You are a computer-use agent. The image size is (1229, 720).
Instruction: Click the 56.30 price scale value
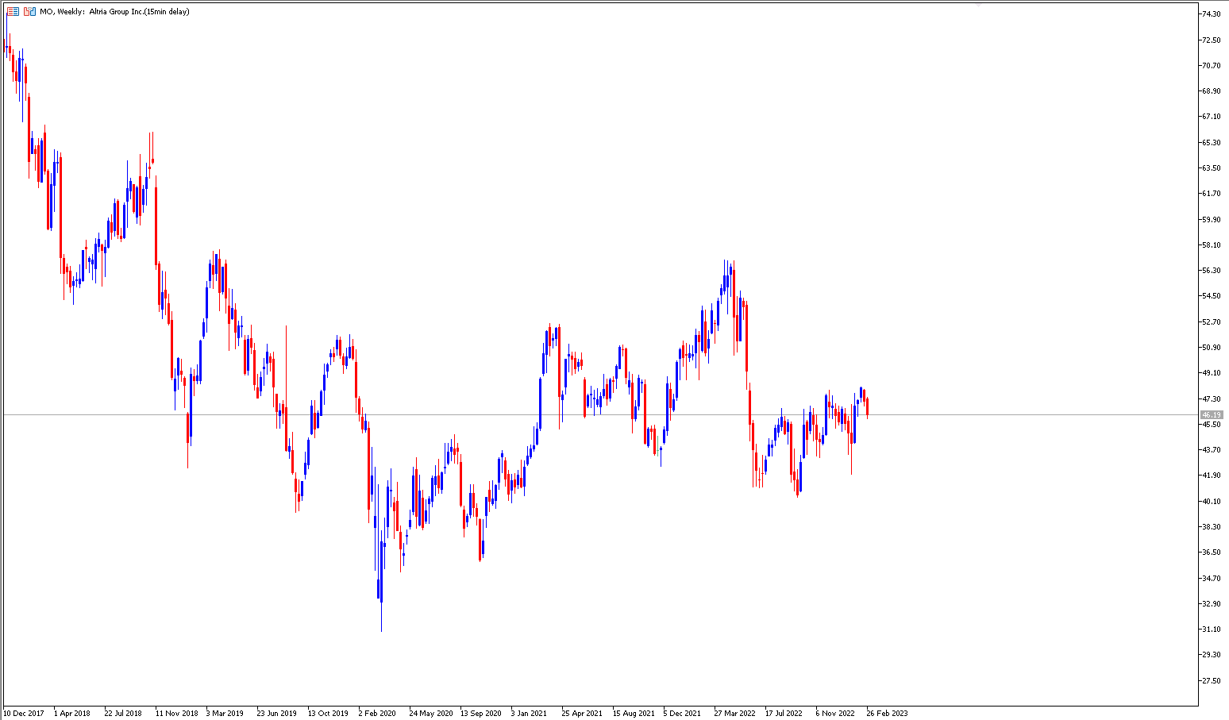pyautogui.click(x=1212, y=271)
